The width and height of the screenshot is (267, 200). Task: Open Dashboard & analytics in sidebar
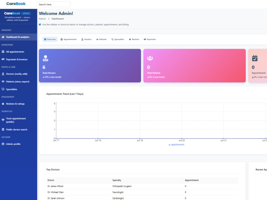(19, 37)
